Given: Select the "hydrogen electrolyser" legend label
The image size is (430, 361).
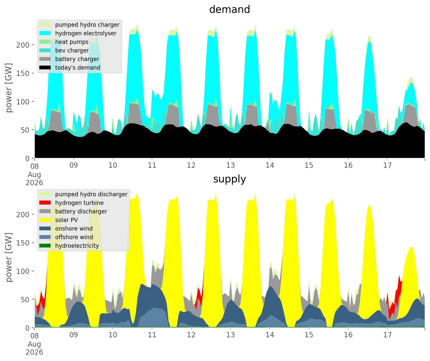Looking at the screenshot, I should pos(86,34).
